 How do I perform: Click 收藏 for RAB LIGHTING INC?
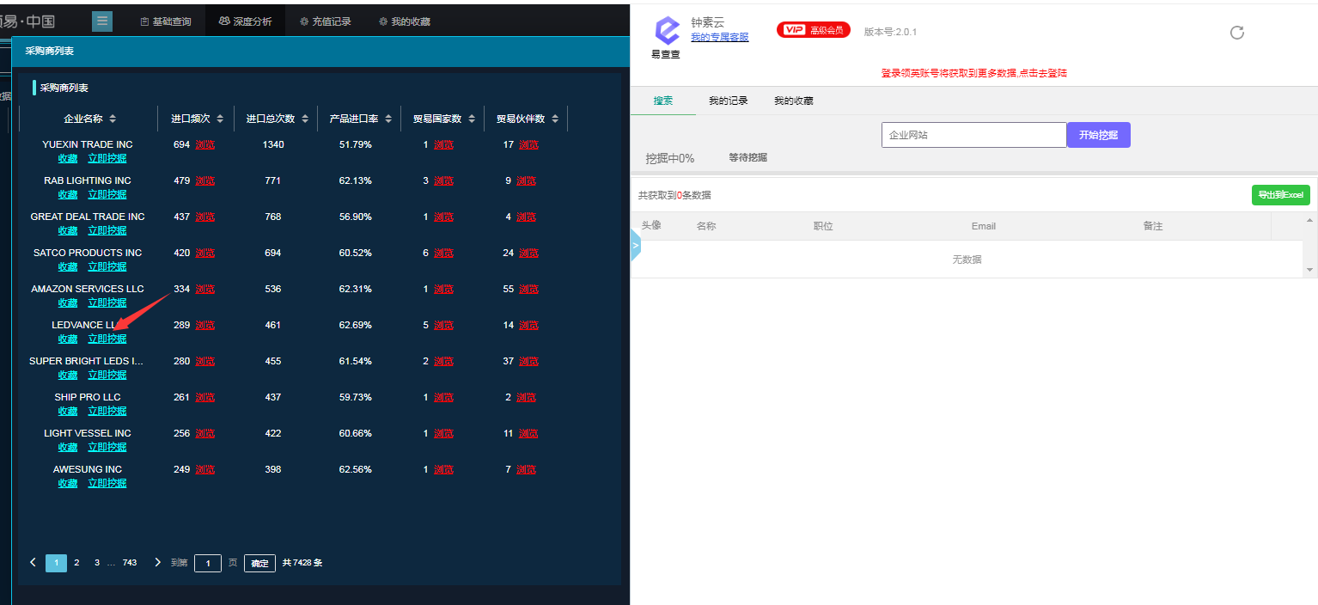point(68,194)
